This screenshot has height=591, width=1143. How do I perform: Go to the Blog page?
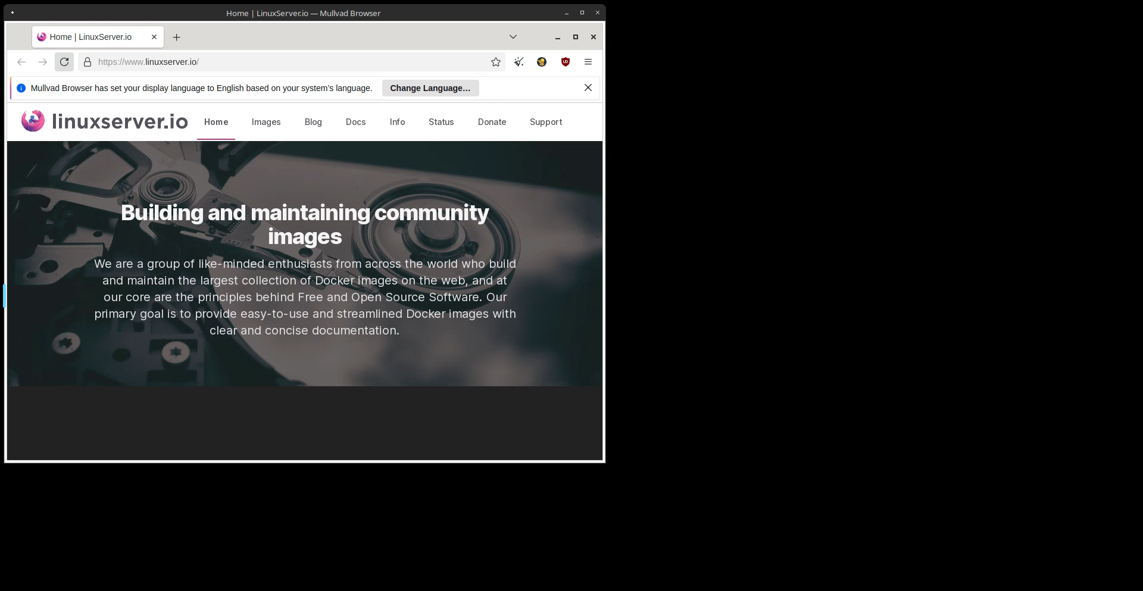313,122
